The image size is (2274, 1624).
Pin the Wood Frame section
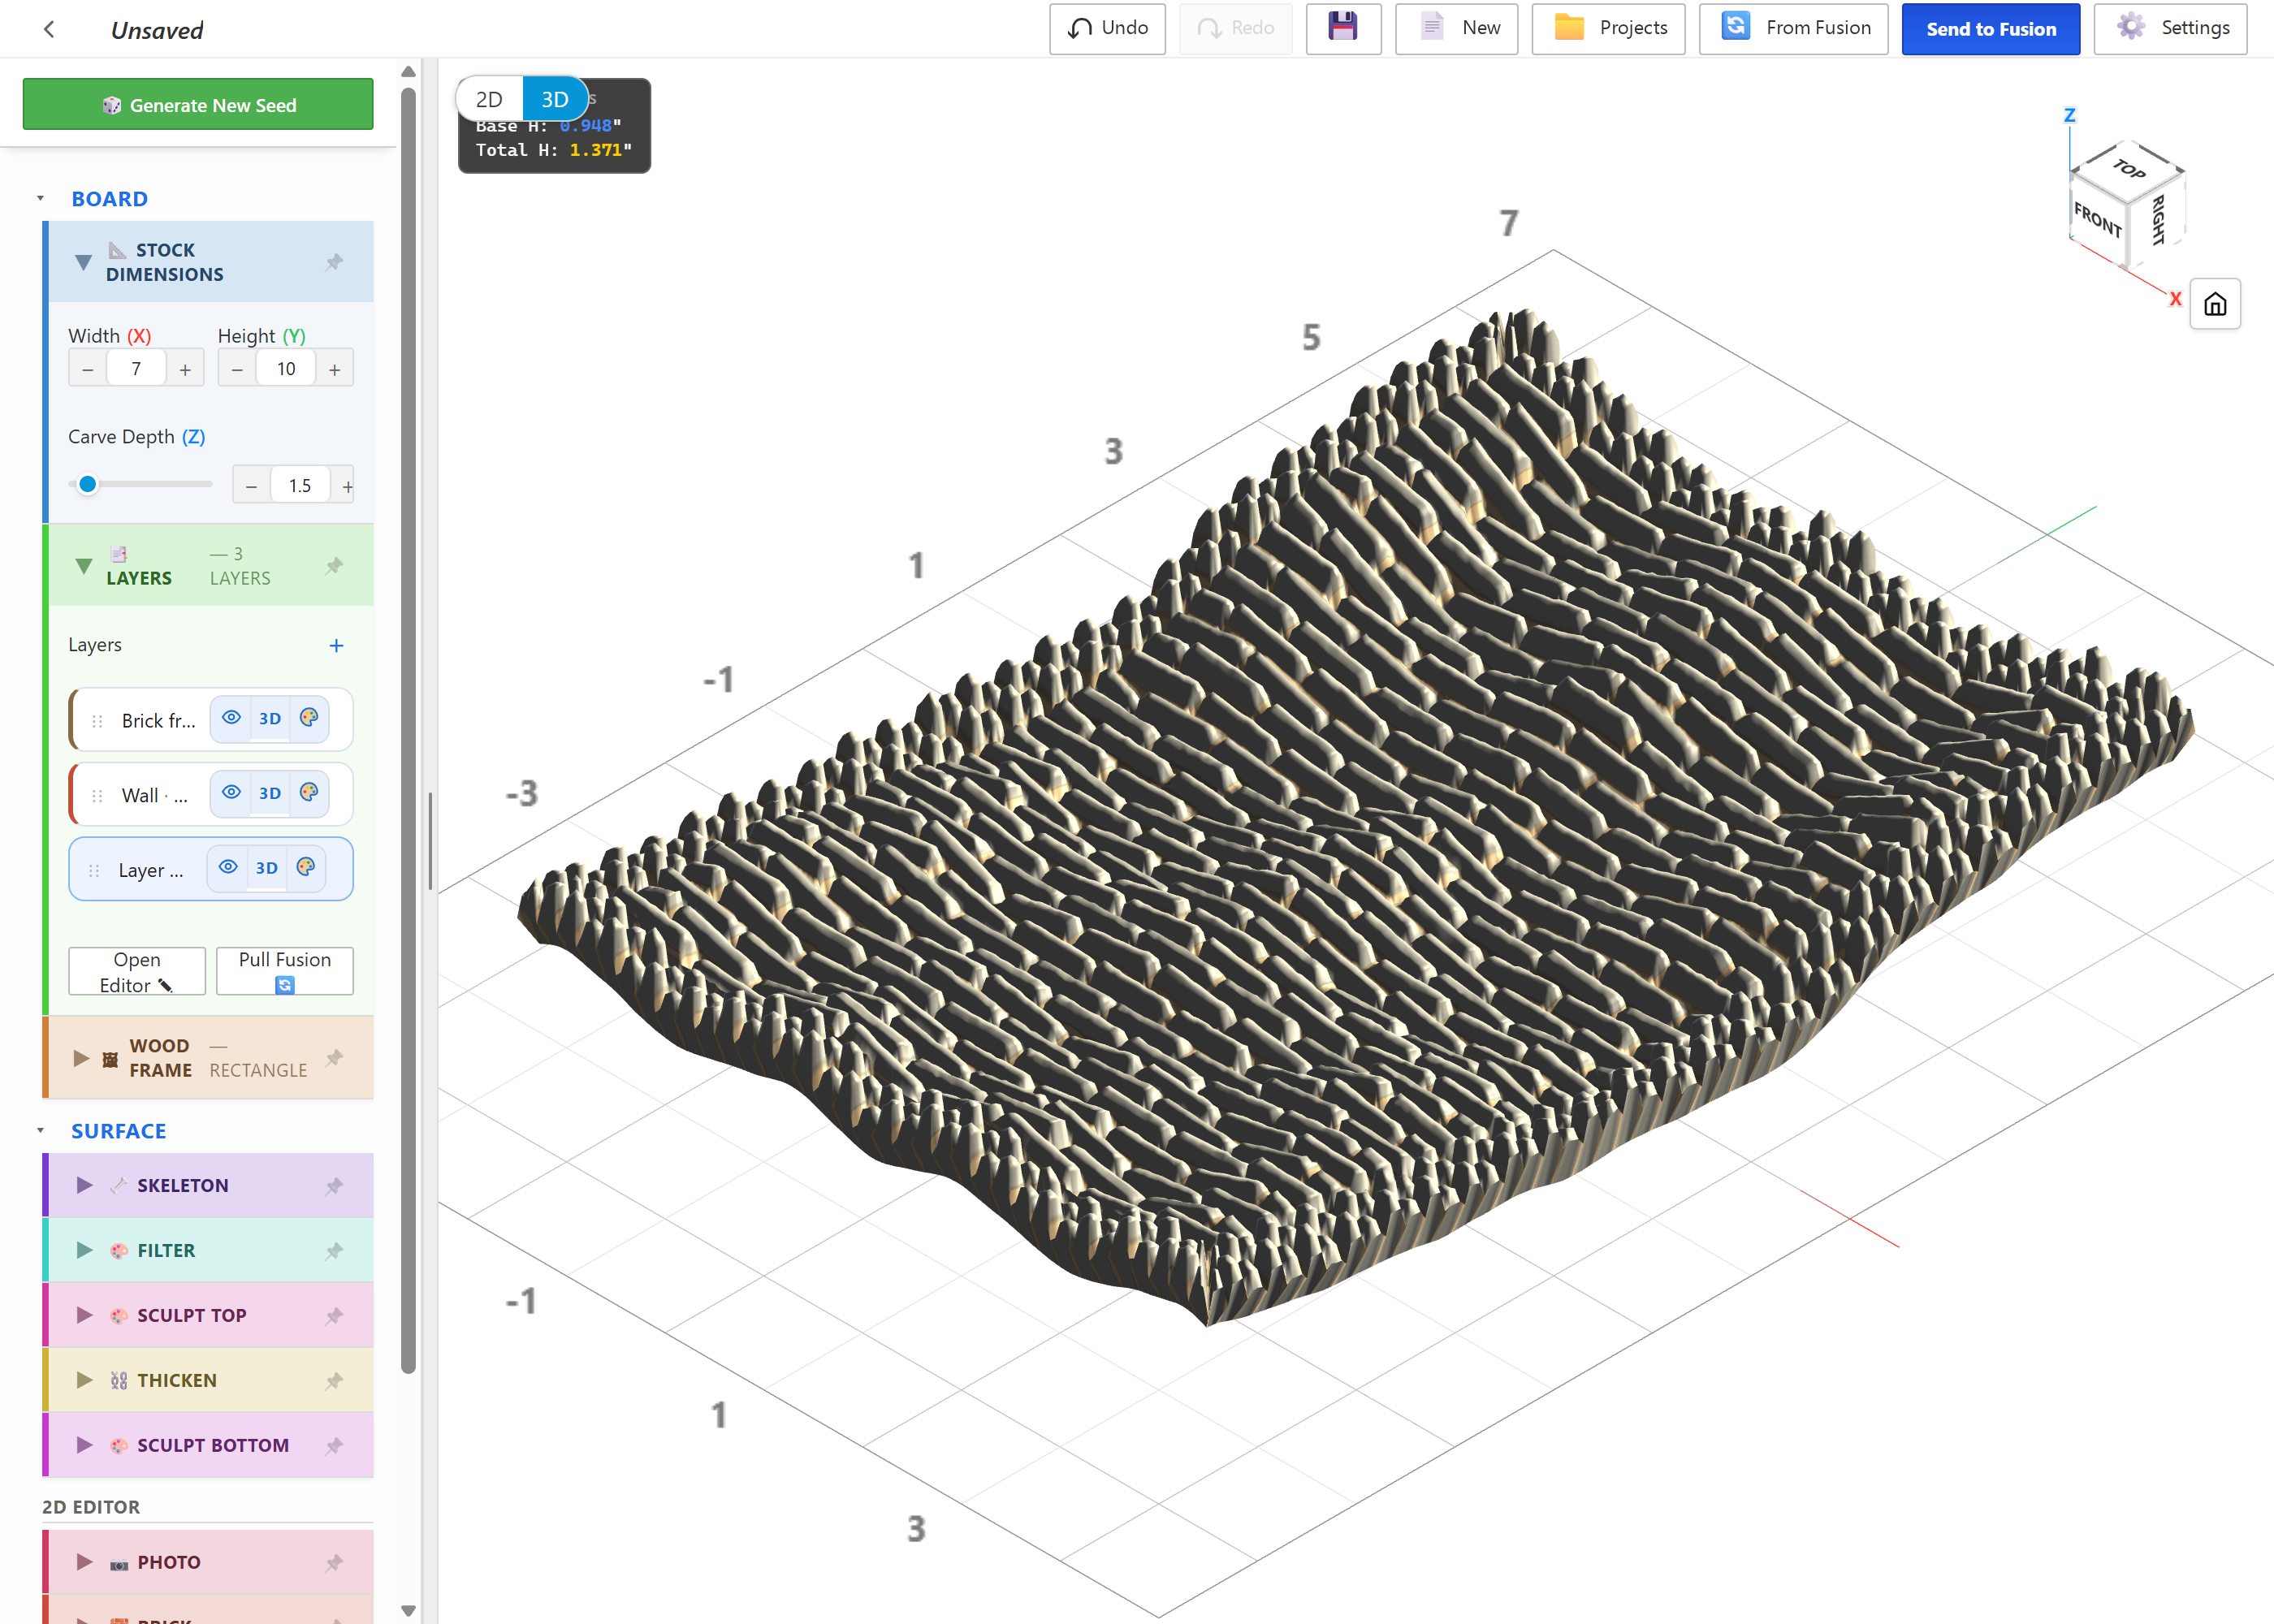pos(334,1058)
